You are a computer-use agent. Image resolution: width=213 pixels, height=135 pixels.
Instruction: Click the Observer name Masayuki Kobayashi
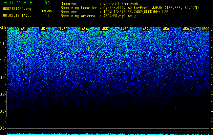pos(122,4)
